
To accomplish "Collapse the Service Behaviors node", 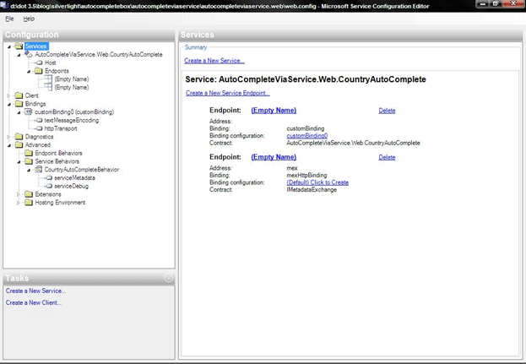I will 19,161.
